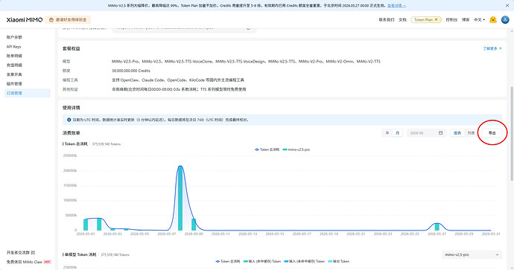514x270 pixels.
Task: Click the info icon in UTC notice
Action: pos(69,120)
